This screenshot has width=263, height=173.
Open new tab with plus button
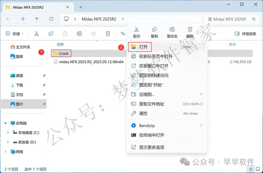click(81, 7)
